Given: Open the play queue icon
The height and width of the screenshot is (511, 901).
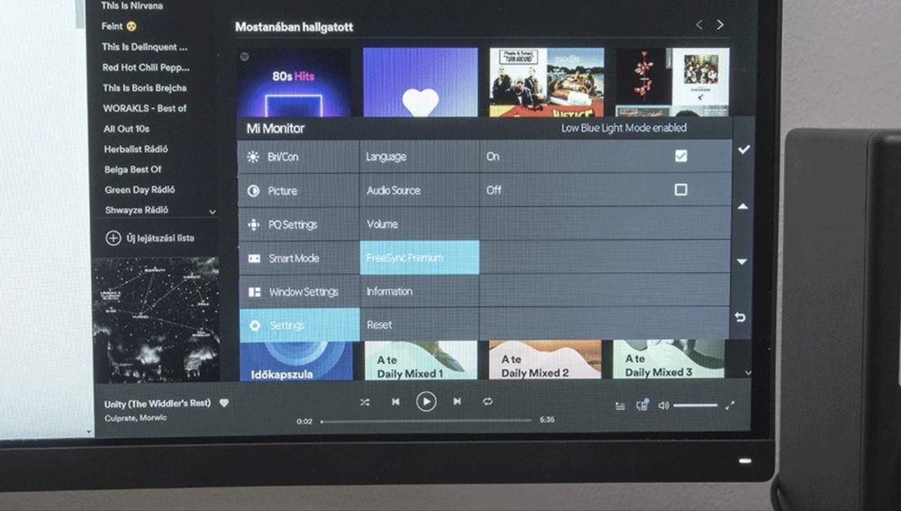Looking at the screenshot, I should pyautogui.click(x=620, y=406).
